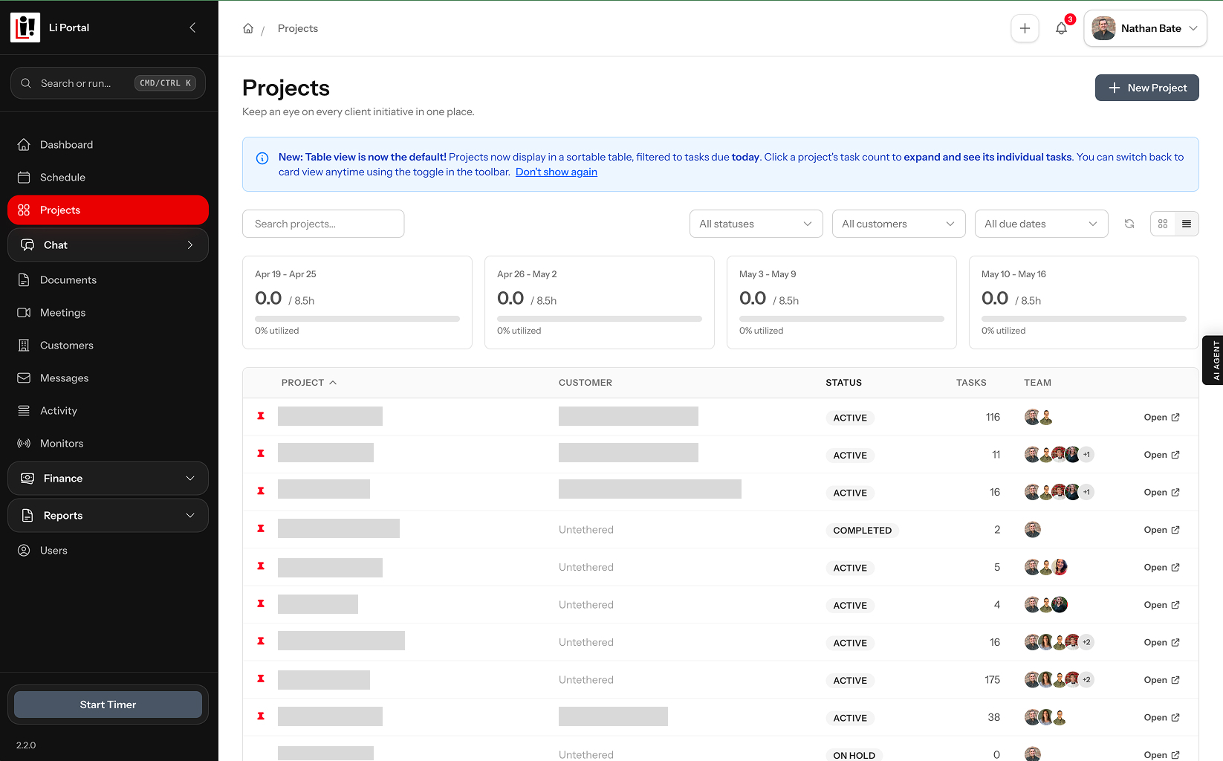This screenshot has height=761, width=1223.
Task: Click the Li Portal logo
Action: pyautogui.click(x=25, y=27)
